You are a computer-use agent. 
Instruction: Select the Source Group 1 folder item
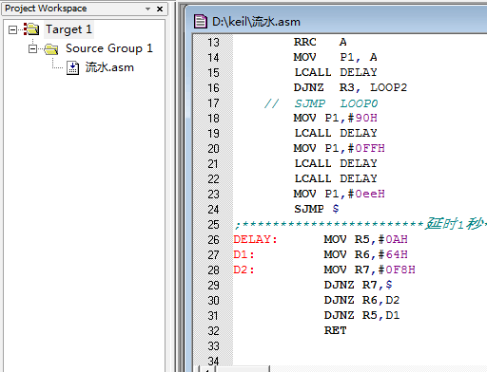[109, 48]
